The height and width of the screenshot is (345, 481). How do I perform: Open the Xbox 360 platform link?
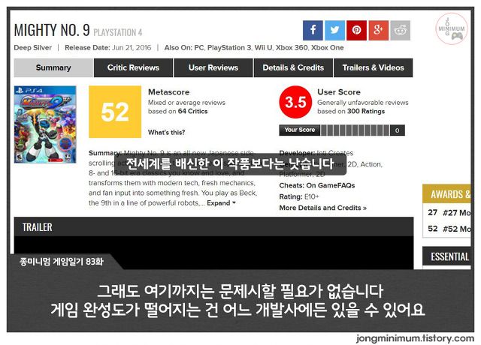pyautogui.click(x=292, y=48)
